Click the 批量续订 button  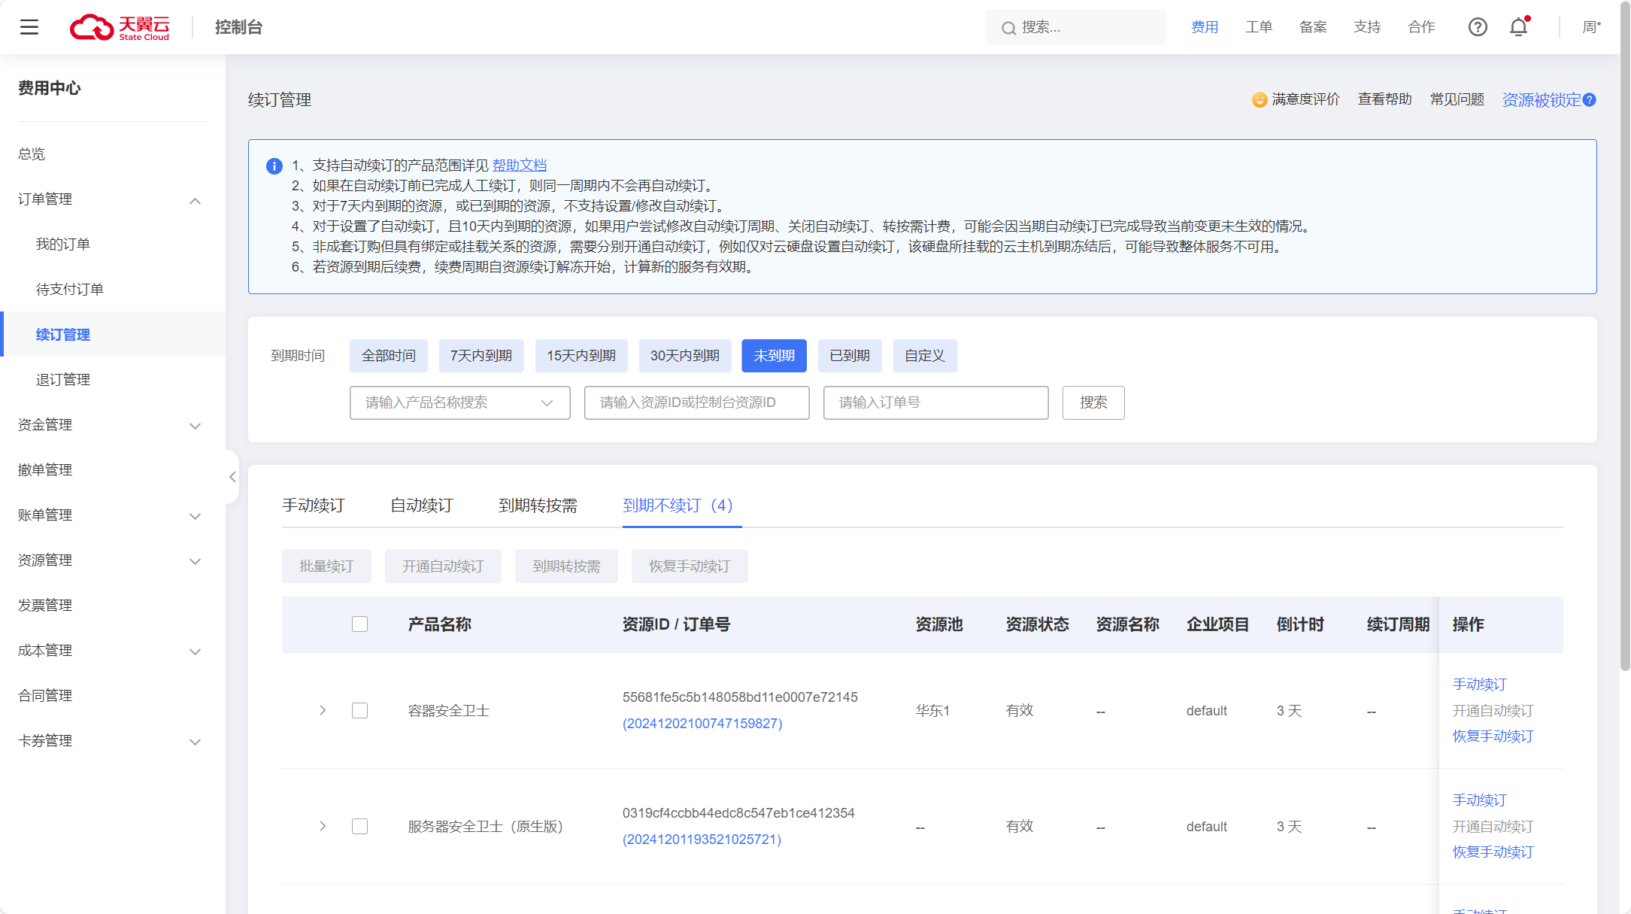tap(326, 566)
